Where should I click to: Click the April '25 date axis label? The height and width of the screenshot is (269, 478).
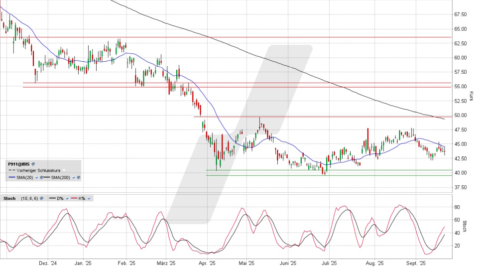tap(207, 263)
